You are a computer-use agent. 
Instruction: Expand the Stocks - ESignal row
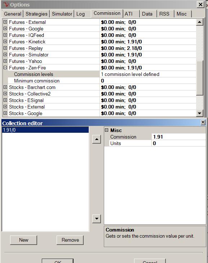coord(5,100)
